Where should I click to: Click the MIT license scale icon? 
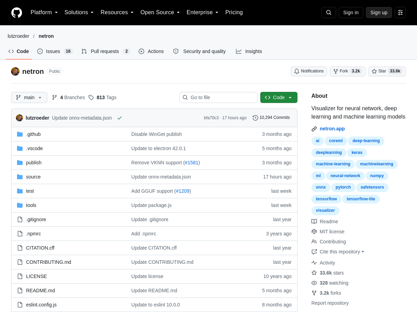(314, 232)
